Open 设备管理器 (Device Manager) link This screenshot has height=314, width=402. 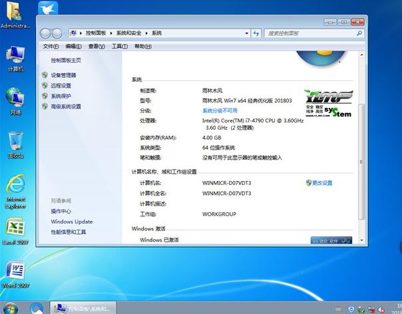click(63, 75)
